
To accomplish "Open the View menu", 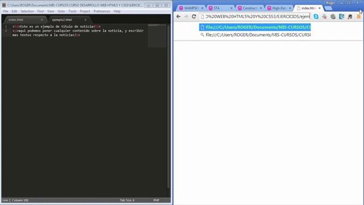I will [51, 11].
